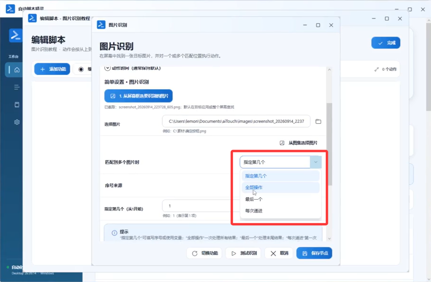Minimize the 图片识别 dialog
This screenshot has width=431, height=282.
pyautogui.click(x=305, y=25)
